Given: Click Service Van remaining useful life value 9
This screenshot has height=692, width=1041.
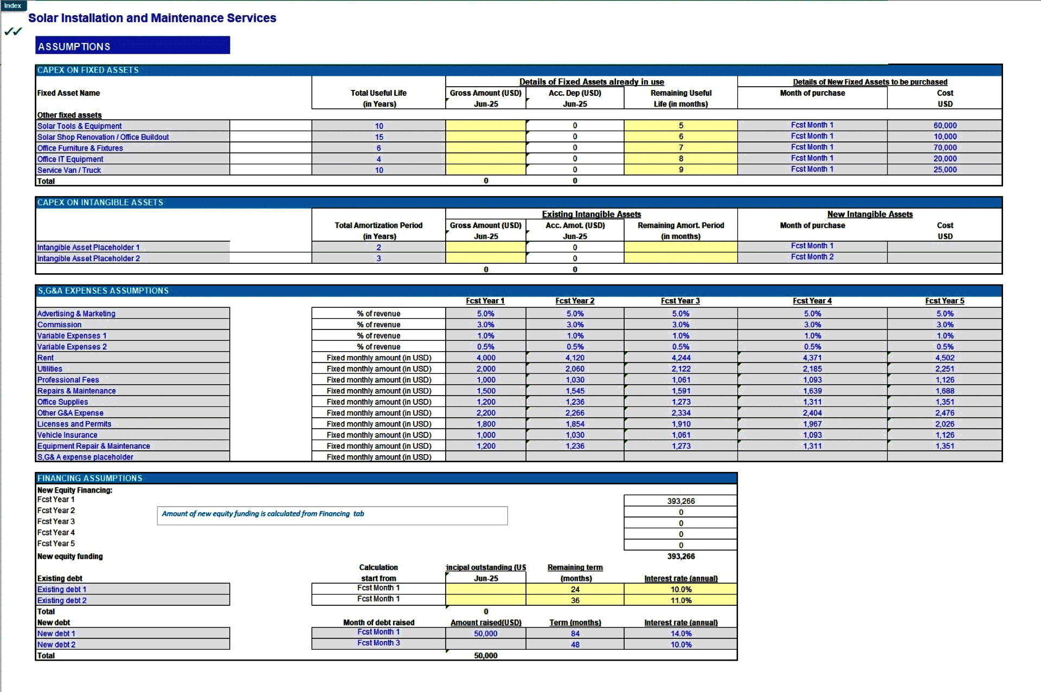Looking at the screenshot, I should click(680, 170).
